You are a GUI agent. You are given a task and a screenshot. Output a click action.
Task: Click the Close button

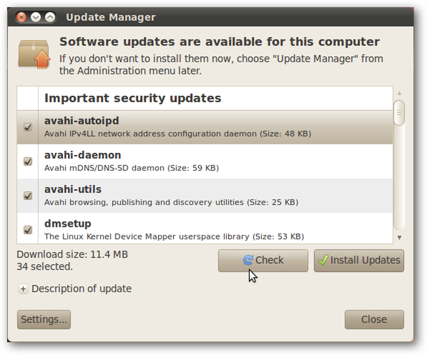pyautogui.click(x=374, y=319)
